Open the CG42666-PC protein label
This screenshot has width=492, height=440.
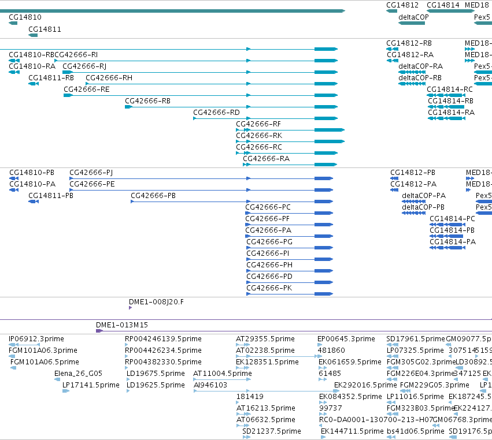click(268, 207)
